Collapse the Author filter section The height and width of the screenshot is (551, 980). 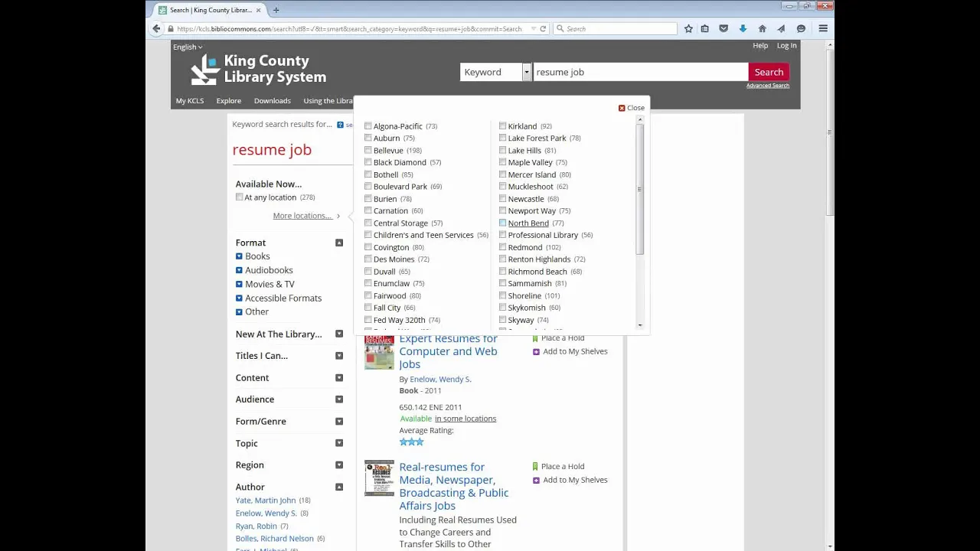[x=339, y=487]
